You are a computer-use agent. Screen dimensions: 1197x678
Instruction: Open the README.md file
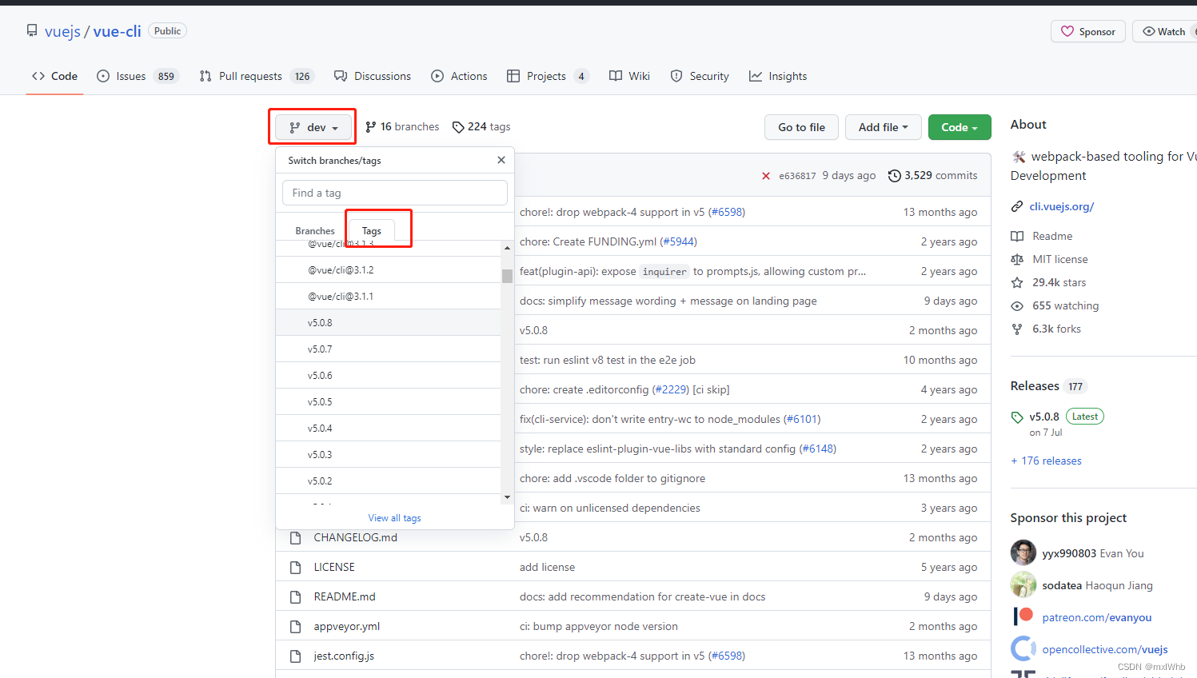coord(345,596)
